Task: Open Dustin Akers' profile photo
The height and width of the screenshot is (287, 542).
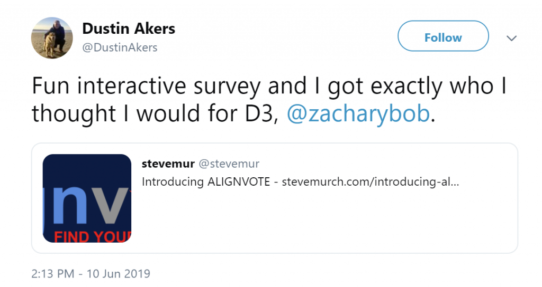Action: coord(52,38)
